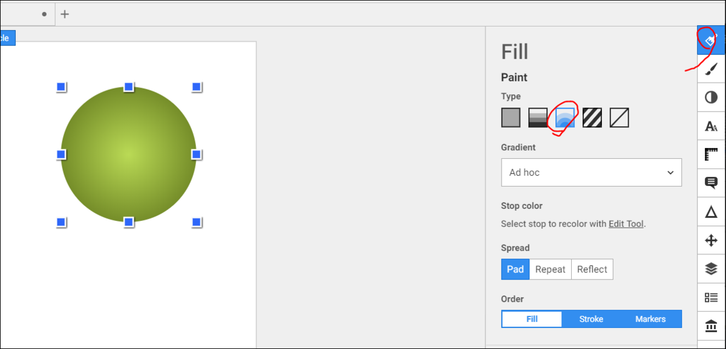
Task: Open the Ad hoc gradient dropdown
Action: pos(591,172)
